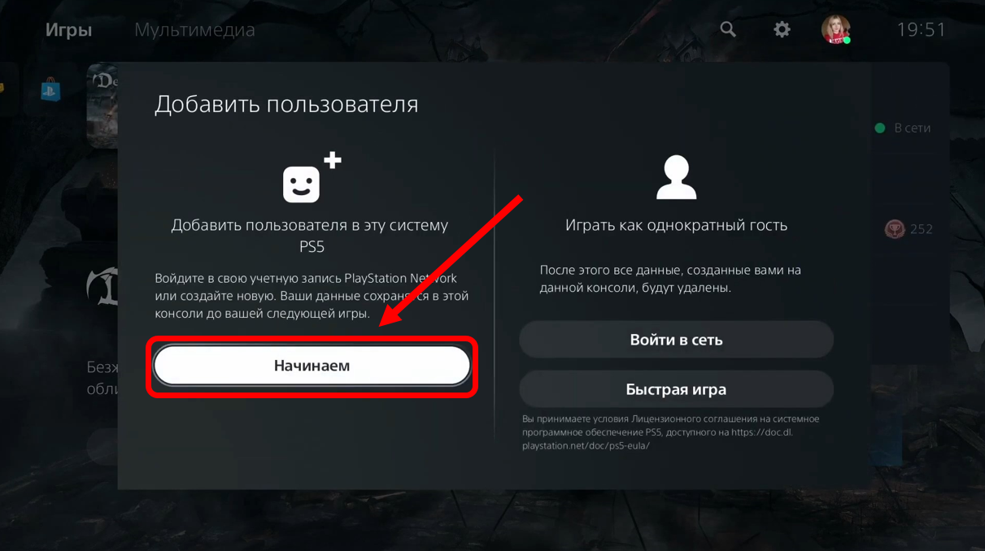The width and height of the screenshot is (985, 551).
Task: Click the Начинаем button
Action: click(x=312, y=366)
